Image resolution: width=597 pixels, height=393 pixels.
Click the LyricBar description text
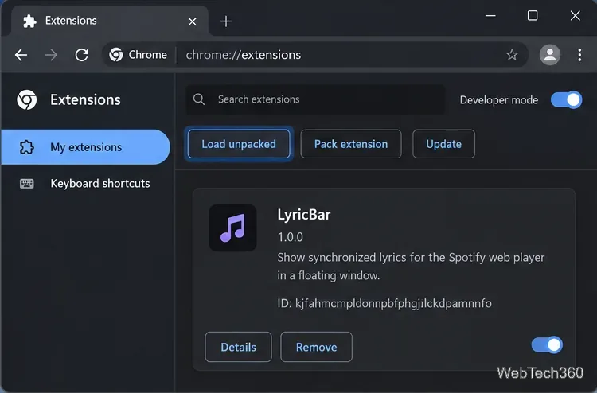point(411,267)
